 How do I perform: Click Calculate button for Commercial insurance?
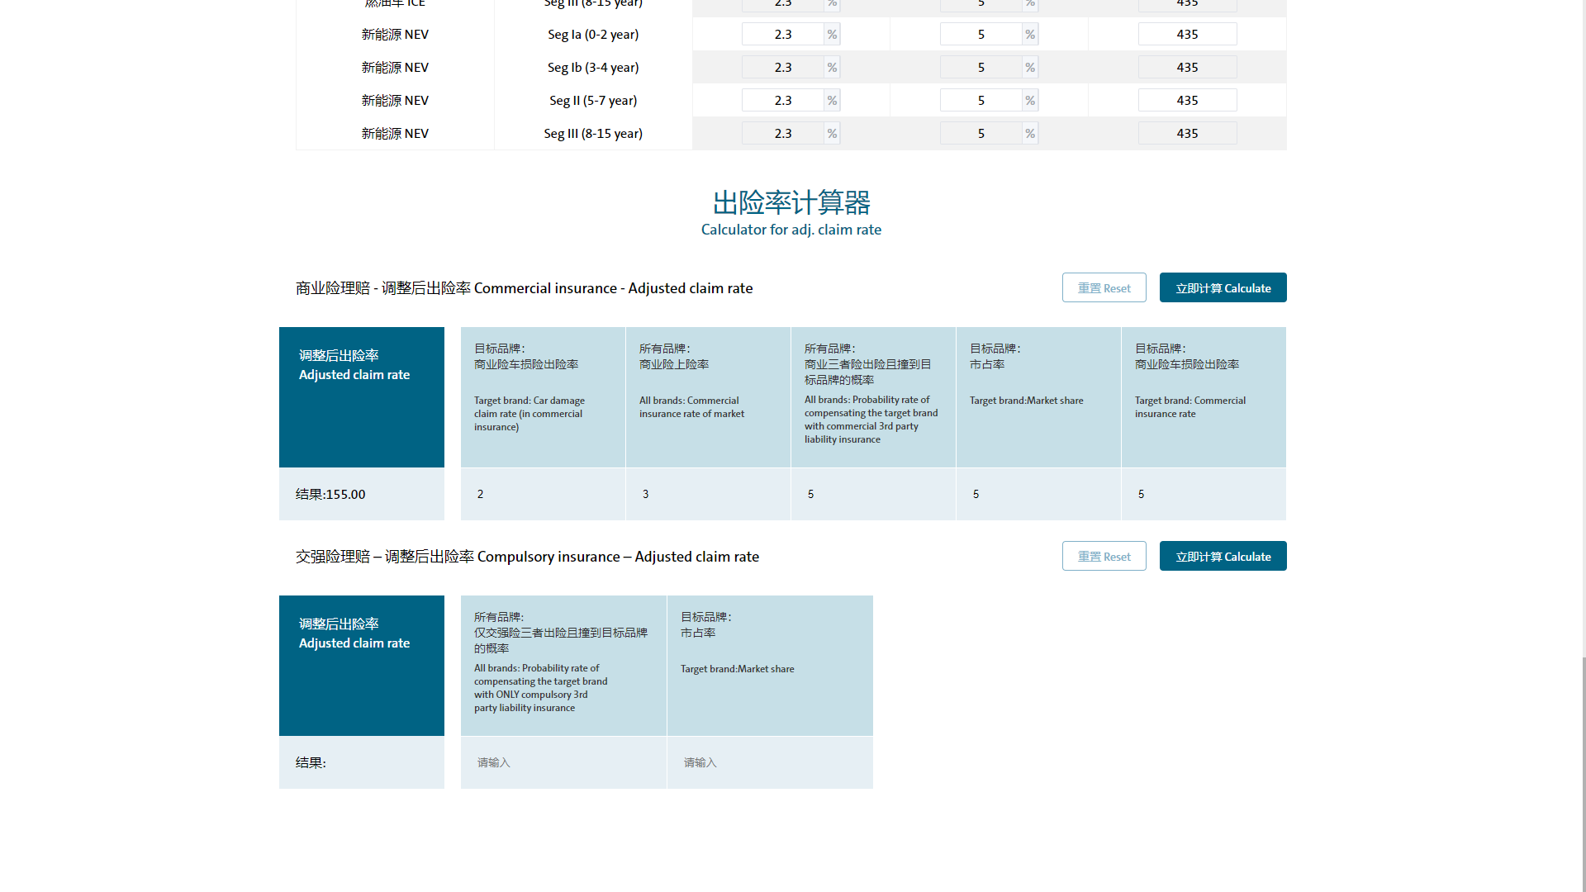click(x=1223, y=287)
